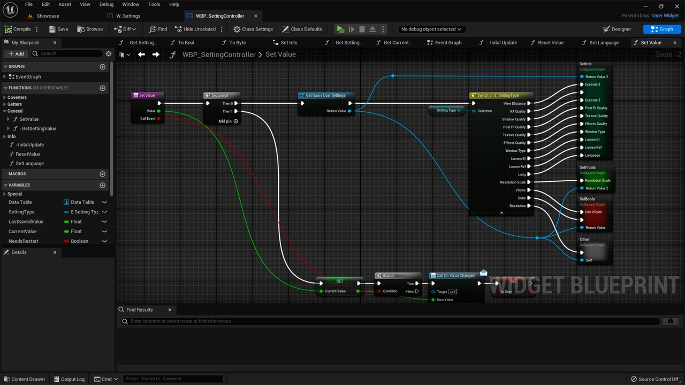Add a new graph with plus icon
Screen dimensions: 685x385
click(103, 67)
